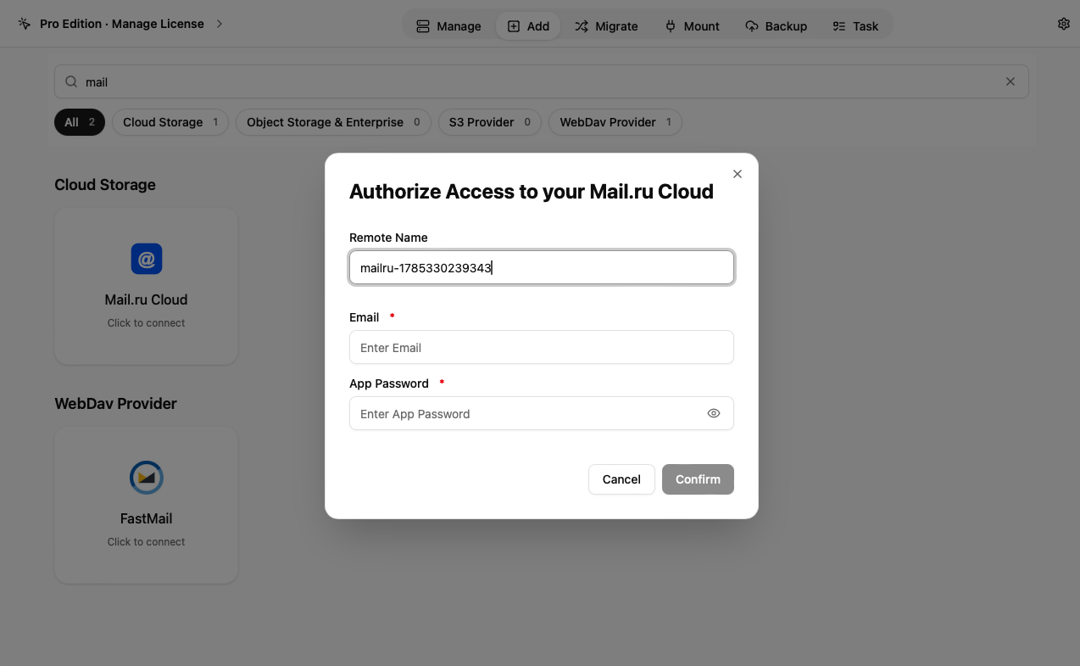Expand the Manage License chevron

[x=219, y=24]
